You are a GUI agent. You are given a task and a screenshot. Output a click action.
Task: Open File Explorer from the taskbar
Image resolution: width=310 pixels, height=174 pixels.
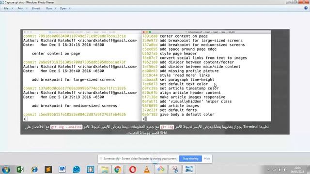105,170
